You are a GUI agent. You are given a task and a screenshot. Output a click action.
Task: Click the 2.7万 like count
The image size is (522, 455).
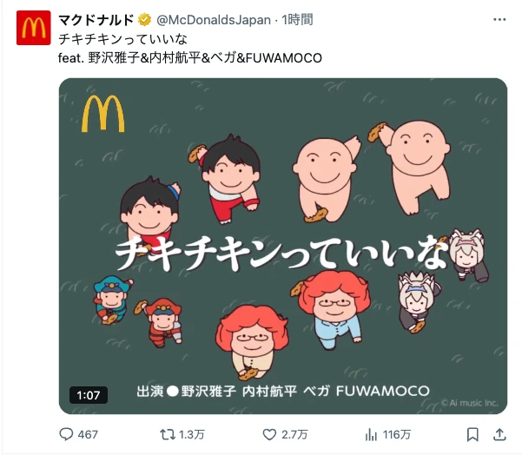(x=294, y=435)
